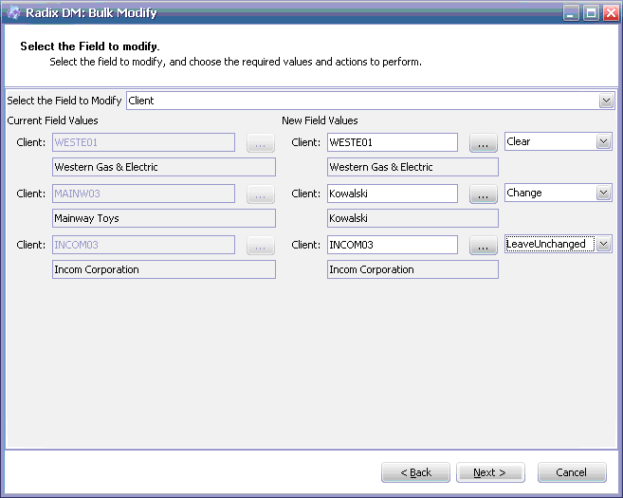Click the new Client field containing WESTE01
Screen dimensions: 623x498
click(393, 142)
